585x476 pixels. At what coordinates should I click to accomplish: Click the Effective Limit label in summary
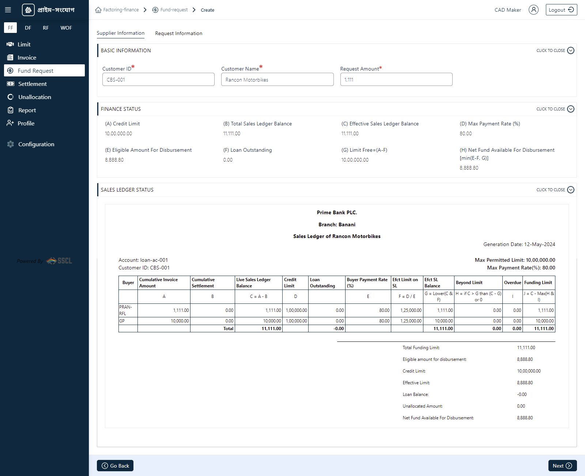(416, 383)
